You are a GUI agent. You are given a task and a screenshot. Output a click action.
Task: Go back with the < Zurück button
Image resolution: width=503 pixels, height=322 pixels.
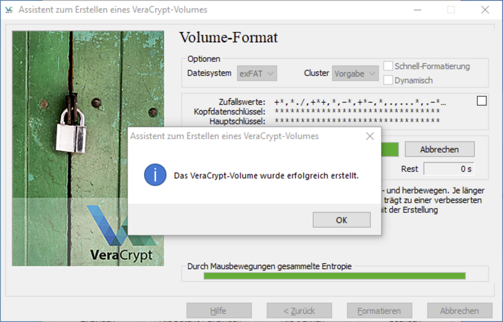[x=299, y=311]
